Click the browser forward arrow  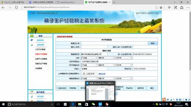pyautogui.click(x=10, y=7)
